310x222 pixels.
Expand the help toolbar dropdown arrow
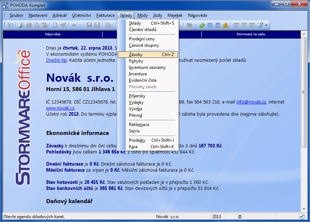(x=266, y=25)
